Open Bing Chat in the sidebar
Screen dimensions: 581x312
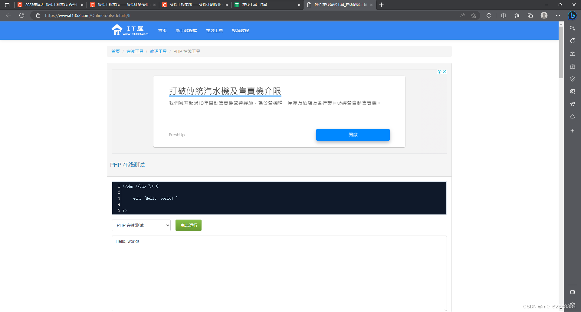click(572, 15)
